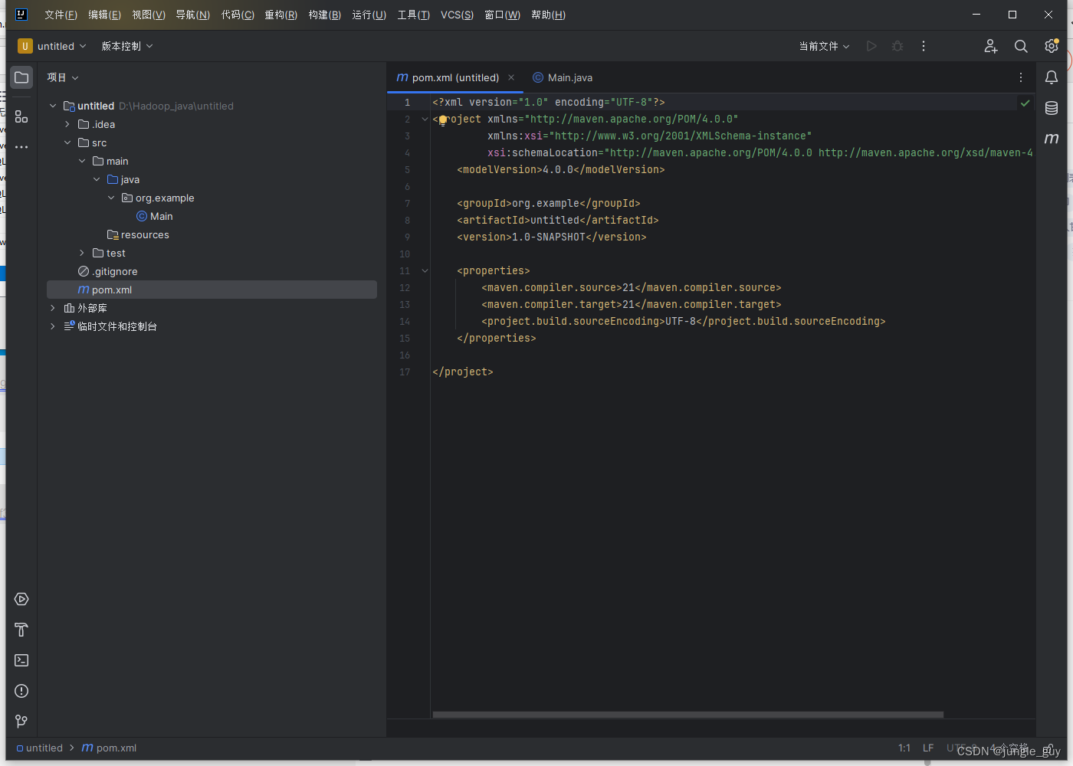Open the 项目 view dropdown

pos(63,77)
